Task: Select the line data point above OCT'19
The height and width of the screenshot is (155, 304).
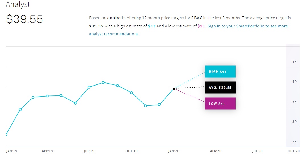Action: 131,93
